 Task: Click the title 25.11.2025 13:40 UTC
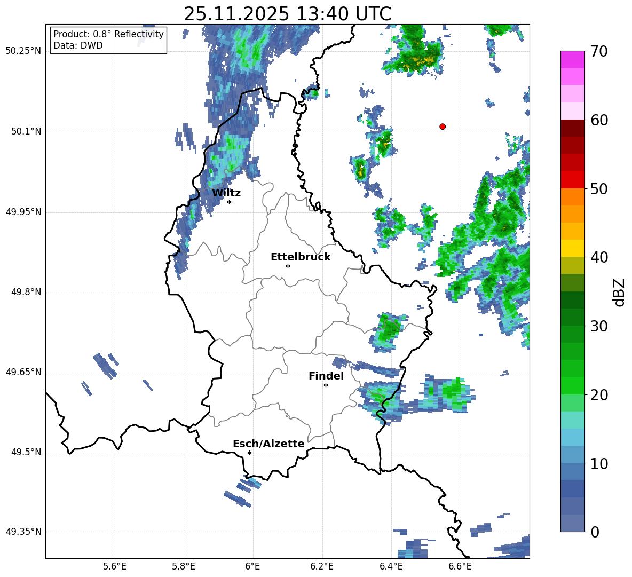288,14
